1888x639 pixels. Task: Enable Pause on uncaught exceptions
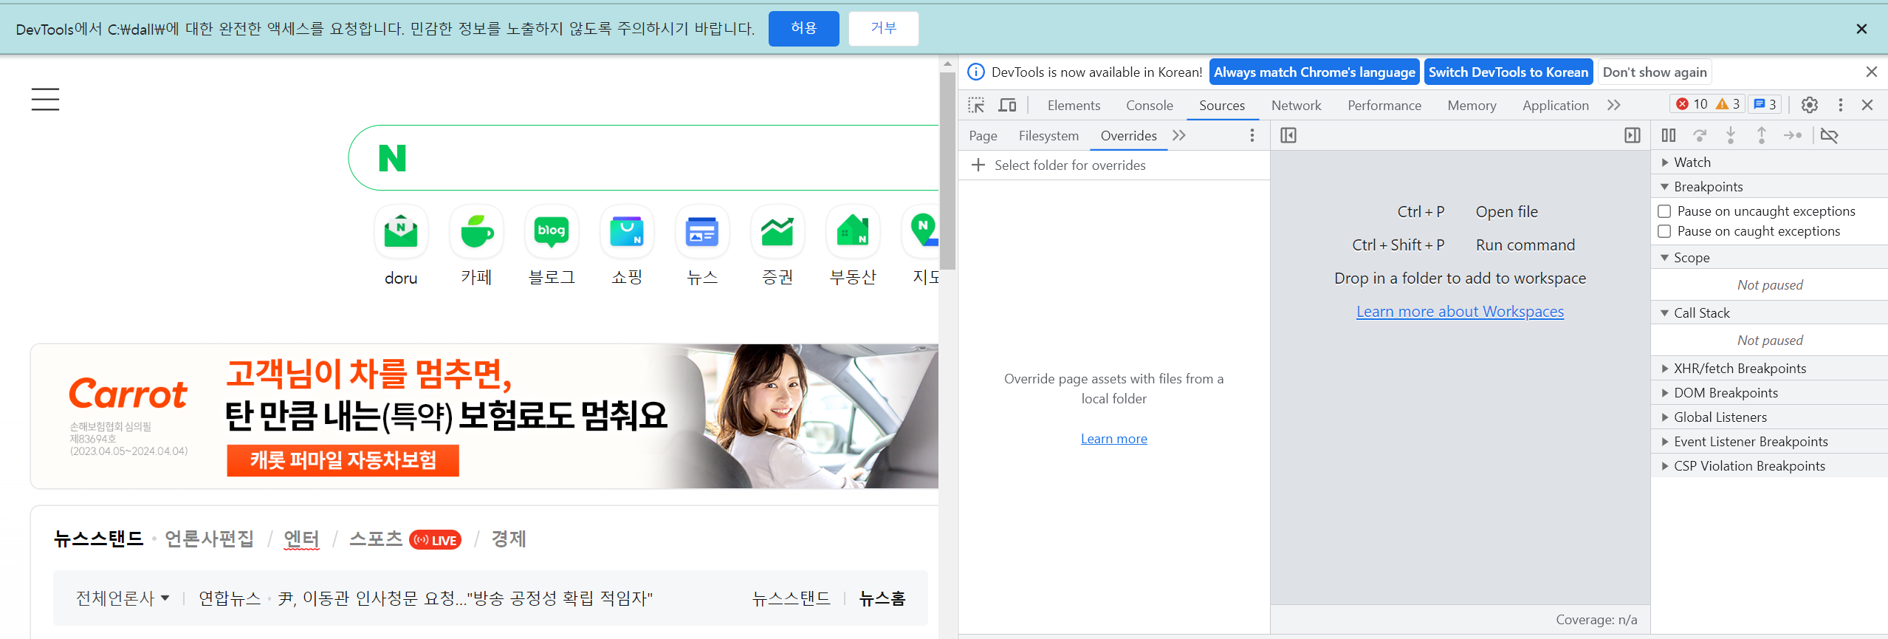[1664, 211]
